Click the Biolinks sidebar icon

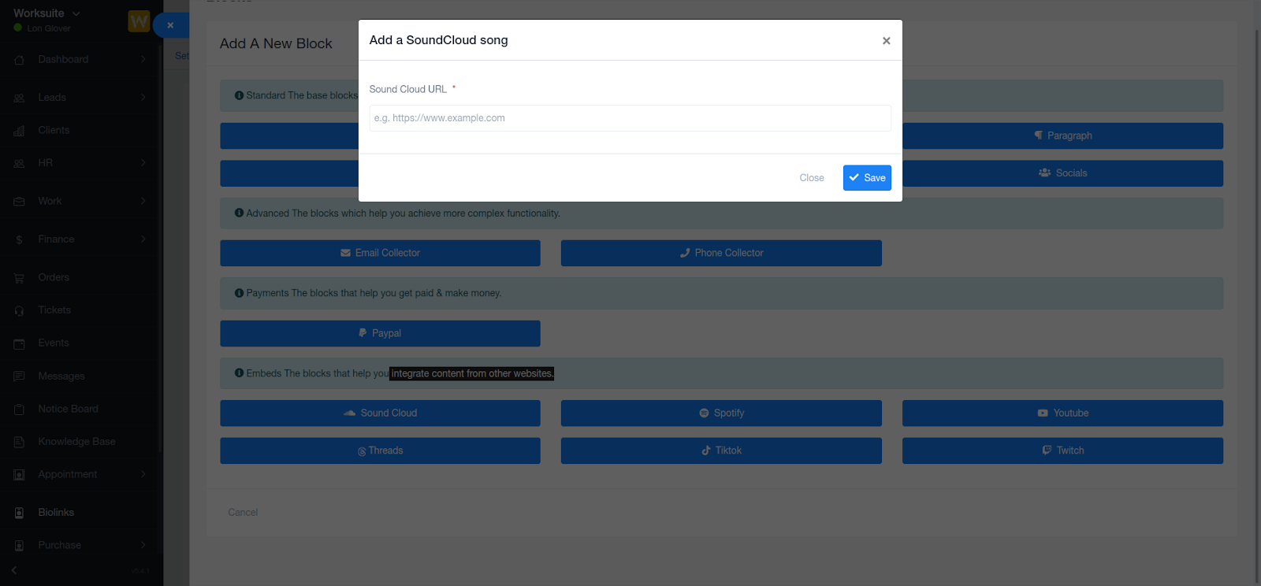[x=19, y=513]
